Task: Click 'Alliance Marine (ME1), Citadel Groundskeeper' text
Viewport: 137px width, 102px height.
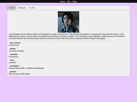Action: pyautogui.click(x=26, y=68)
